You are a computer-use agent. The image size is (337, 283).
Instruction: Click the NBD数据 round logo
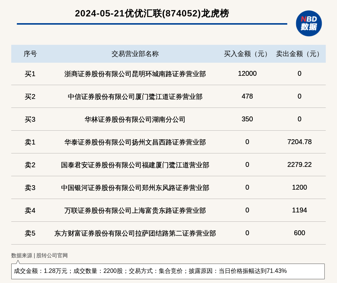pyautogui.click(x=309, y=24)
